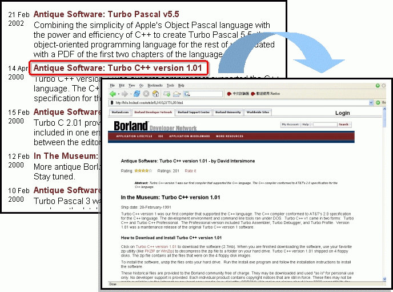Open the In The Museum headline link
Viewport: 393px width, 292px height.
(x=66, y=156)
